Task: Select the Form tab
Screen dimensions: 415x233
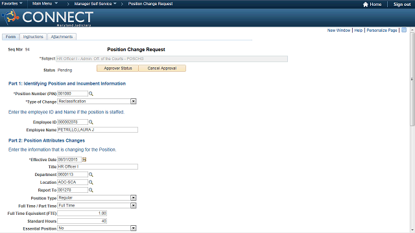Action: tap(10, 37)
